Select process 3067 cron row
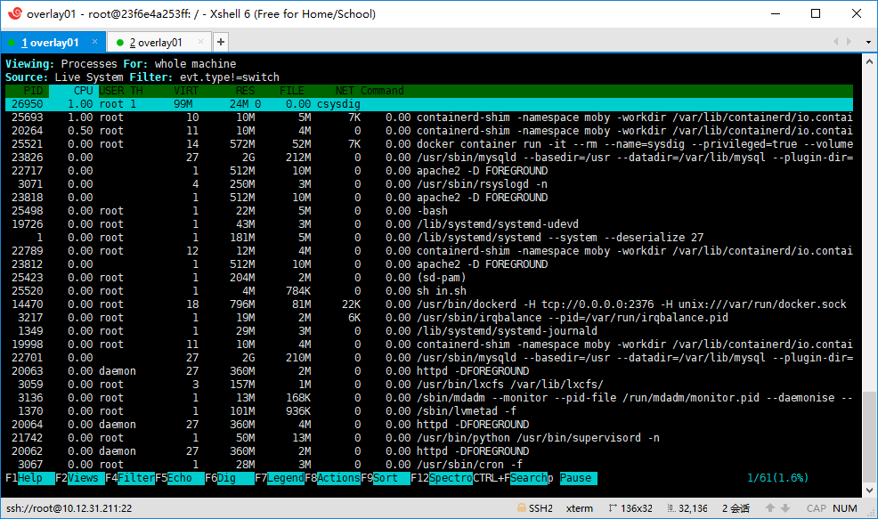The width and height of the screenshot is (878, 519). [x=429, y=464]
